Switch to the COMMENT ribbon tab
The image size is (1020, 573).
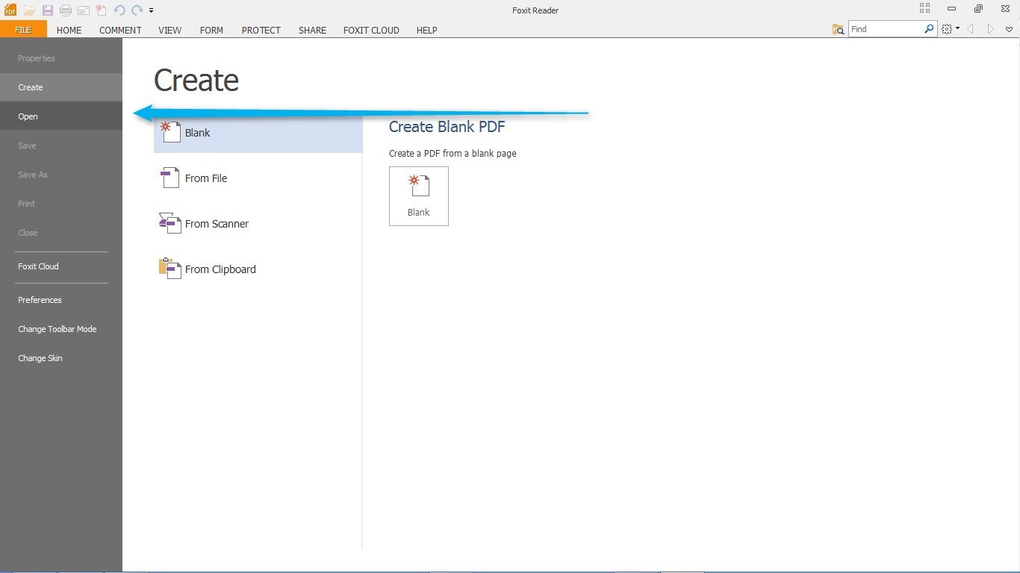click(120, 30)
